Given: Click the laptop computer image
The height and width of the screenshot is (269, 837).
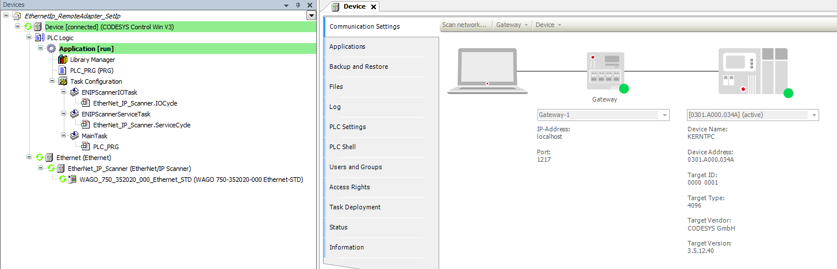Looking at the screenshot, I should [487, 71].
